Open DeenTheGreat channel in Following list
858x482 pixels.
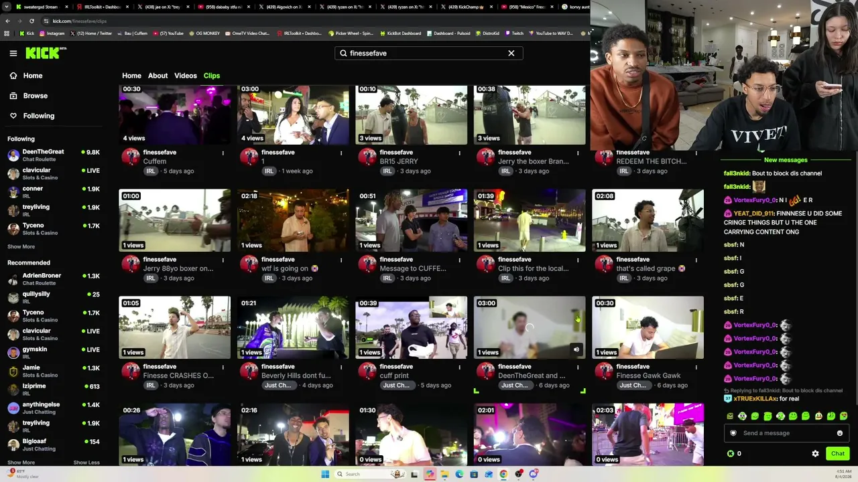coord(54,155)
